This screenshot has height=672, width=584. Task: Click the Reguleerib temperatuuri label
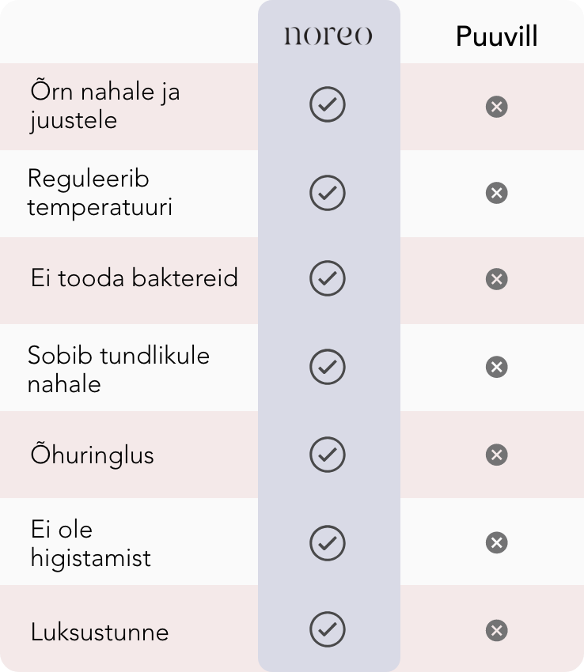point(100,193)
